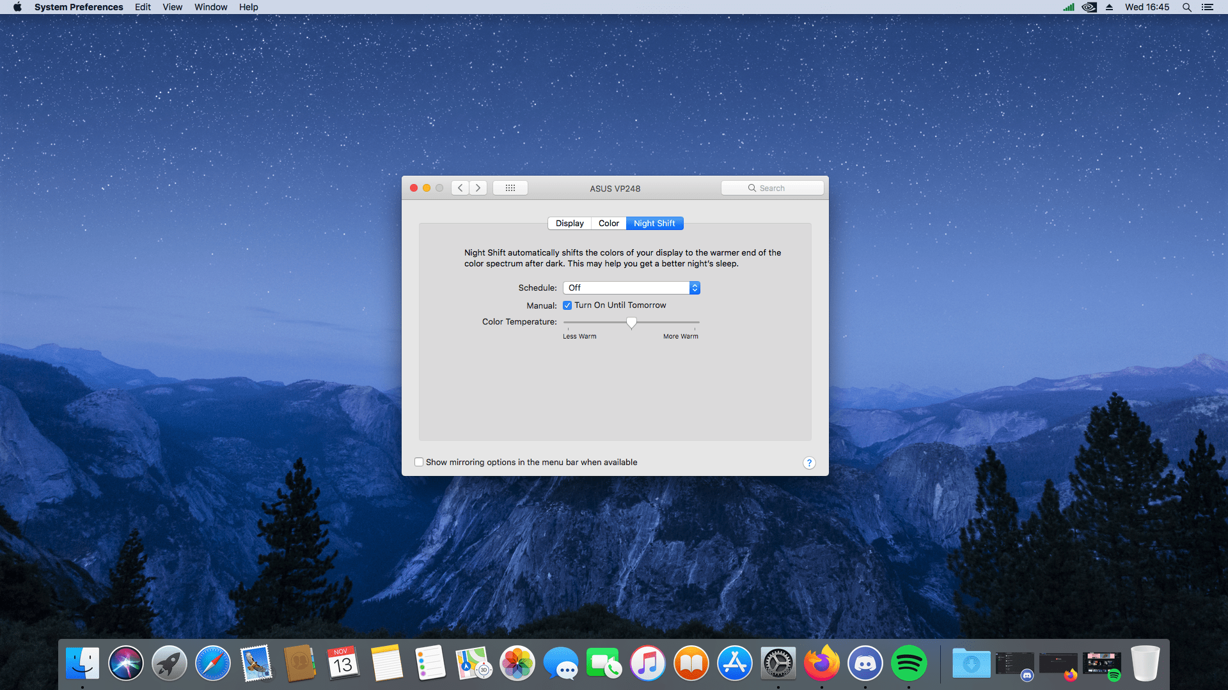Click the back navigation arrow
Viewport: 1228px width, 690px height.
point(460,188)
